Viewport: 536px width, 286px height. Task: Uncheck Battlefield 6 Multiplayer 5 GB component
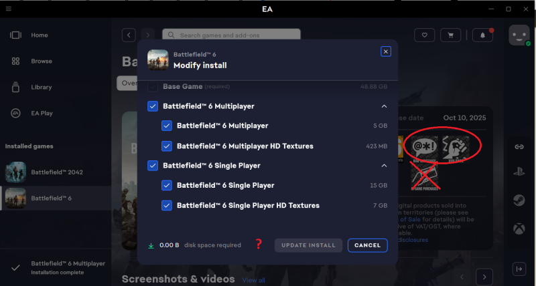pyautogui.click(x=167, y=126)
